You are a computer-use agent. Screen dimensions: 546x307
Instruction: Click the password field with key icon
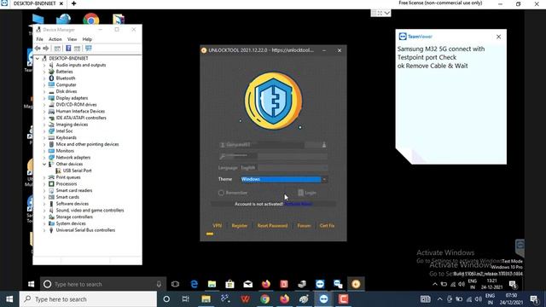[273, 156]
